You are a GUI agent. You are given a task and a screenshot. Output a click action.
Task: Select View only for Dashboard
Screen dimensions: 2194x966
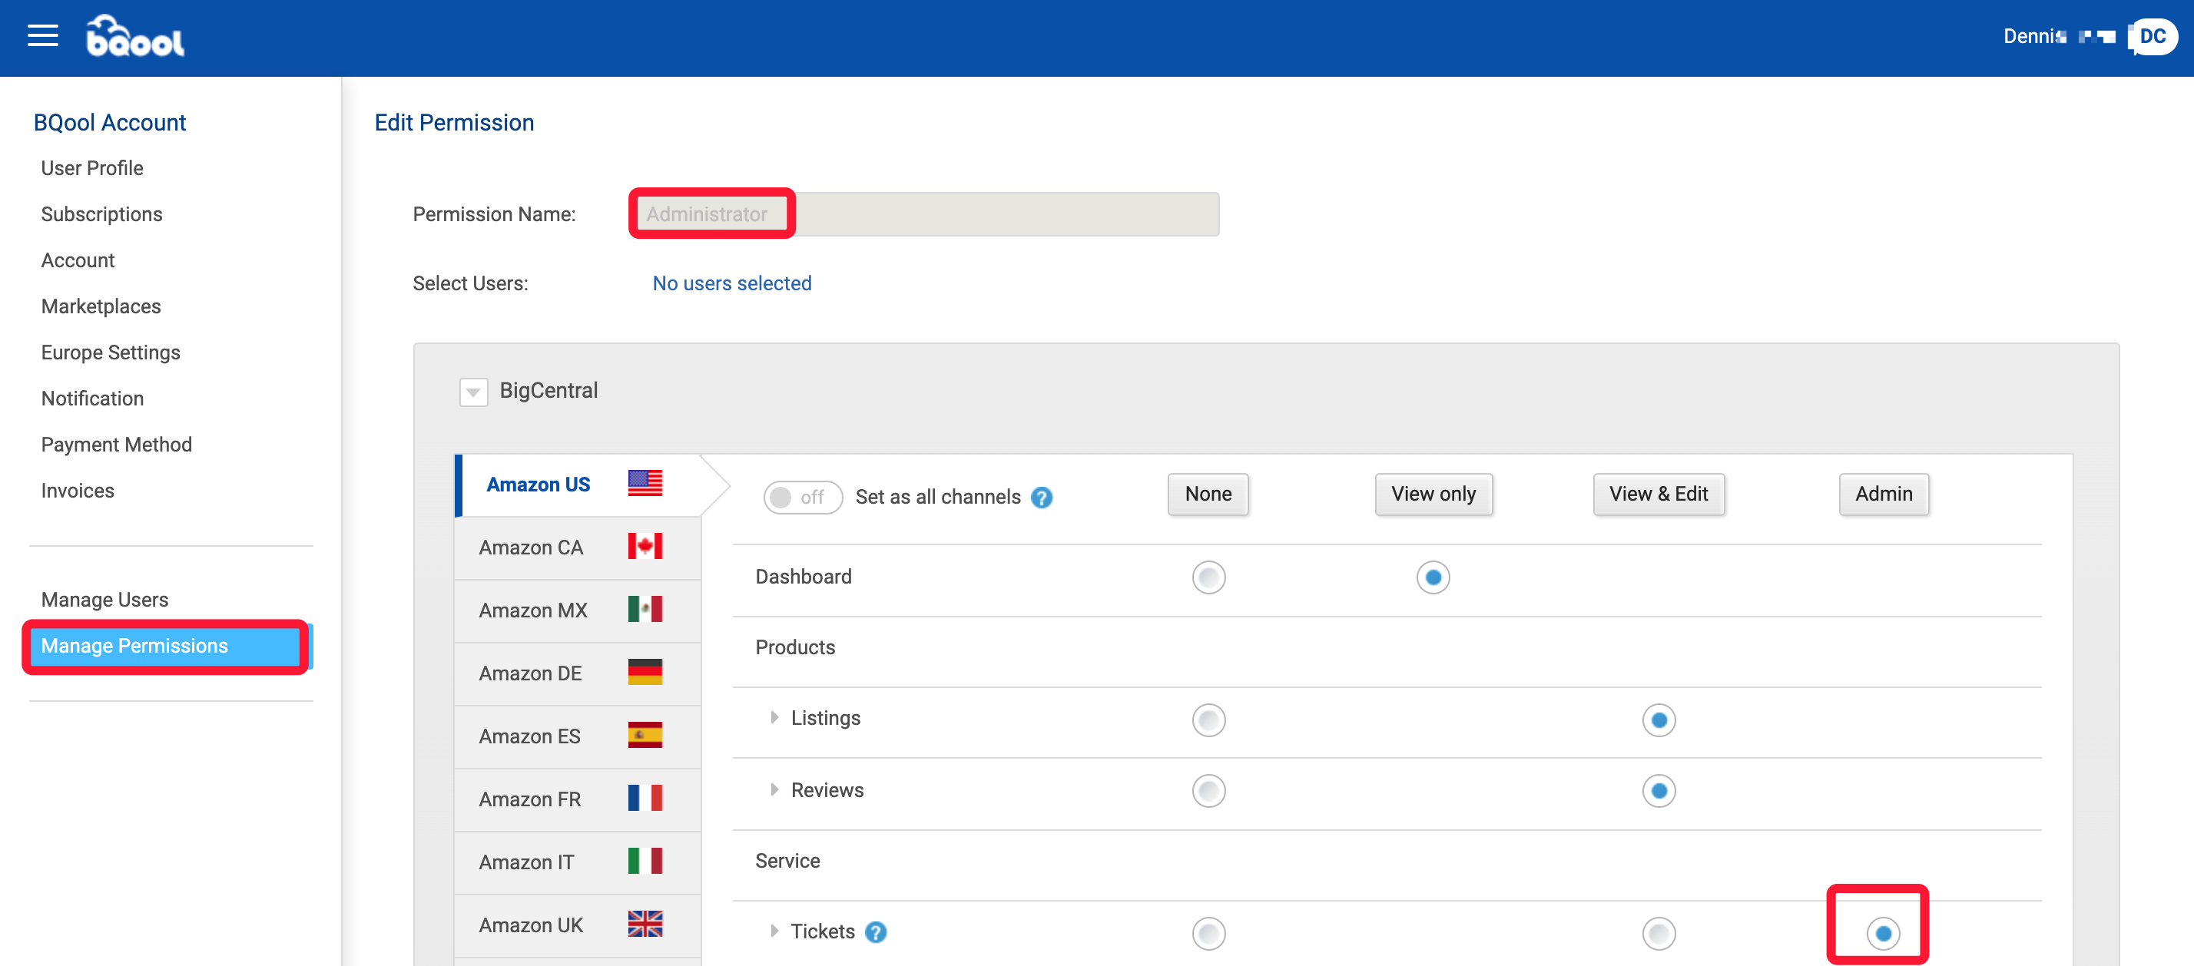coord(1433,577)
